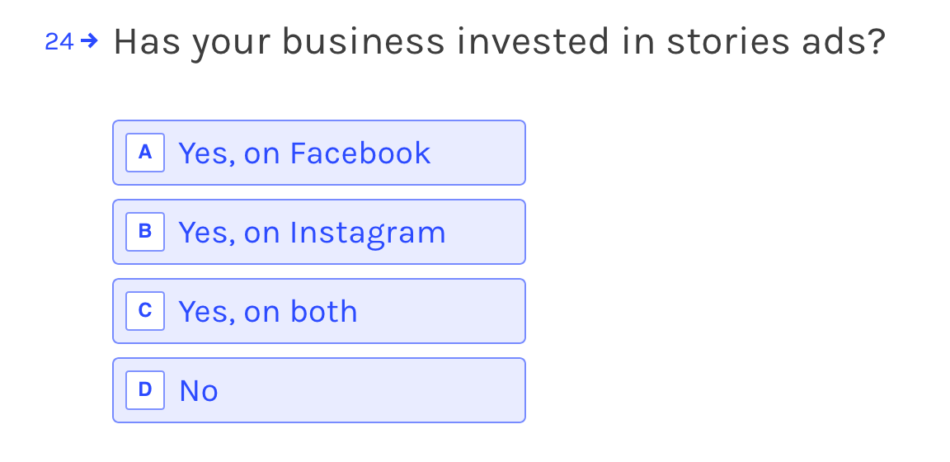The height and width of the screenshot is (462, 950).
Task: Click the question number 24
Action: click(59, 42)
